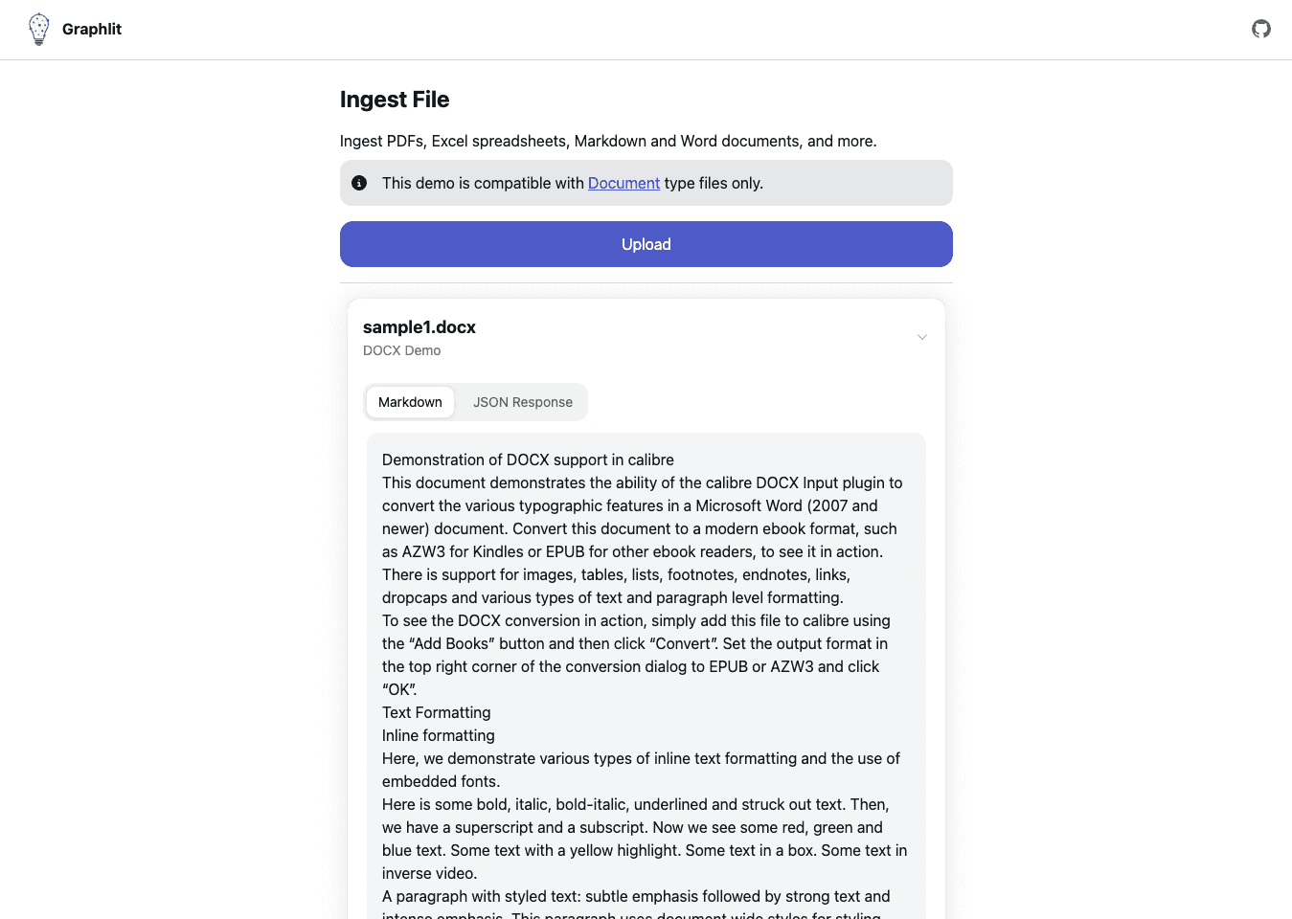
Task: Click the DOCX Demo subtitle
Action: [x=402, y=350]
